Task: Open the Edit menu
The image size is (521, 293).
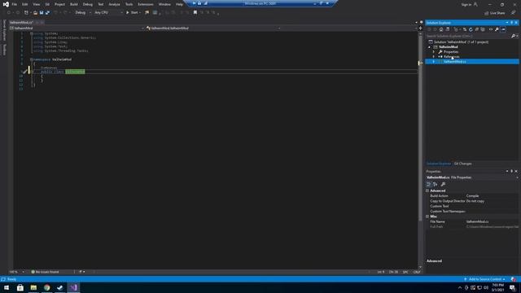Action: click(x=25, y=4)
